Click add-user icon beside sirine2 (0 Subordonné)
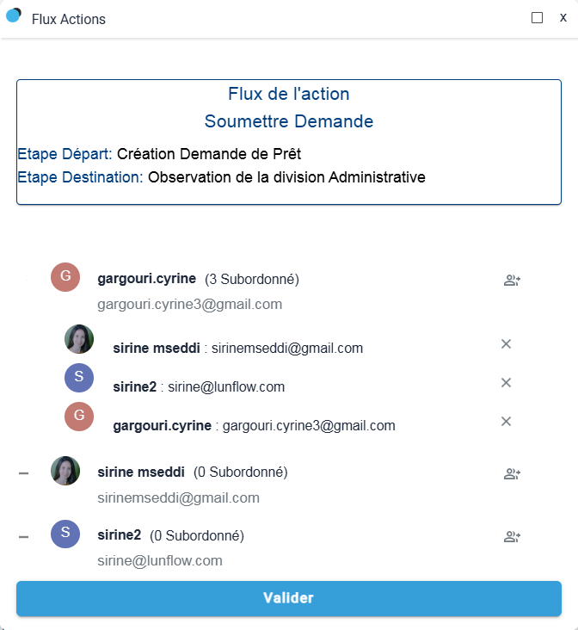The width and height of the screenshot is (578, 630). [x=512, y=537]
